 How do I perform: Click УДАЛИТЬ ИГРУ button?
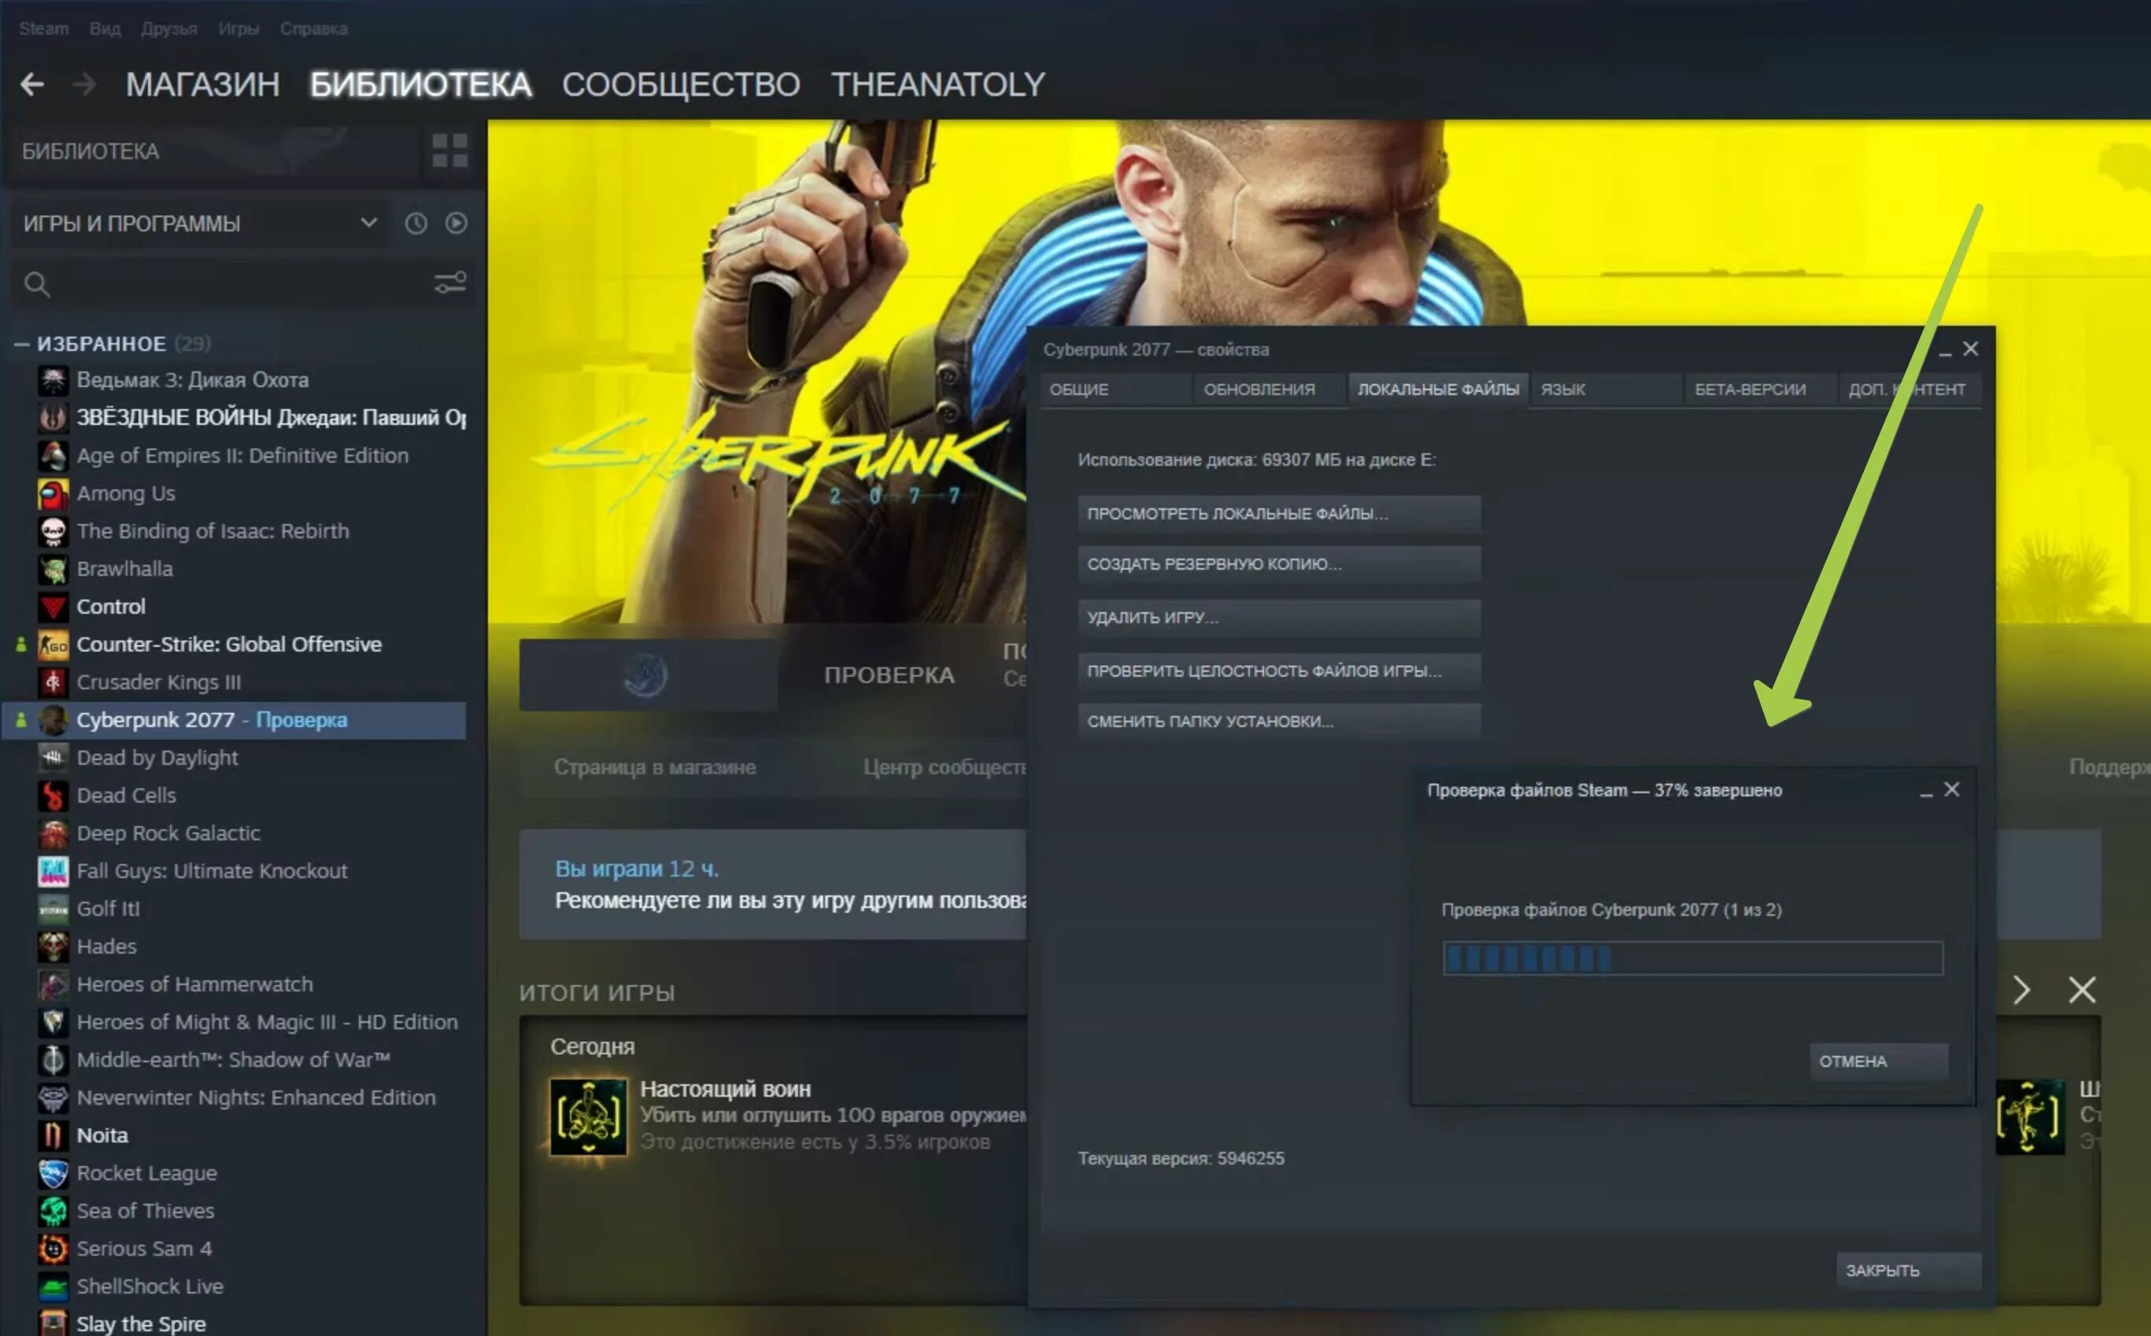(1279, 618)
